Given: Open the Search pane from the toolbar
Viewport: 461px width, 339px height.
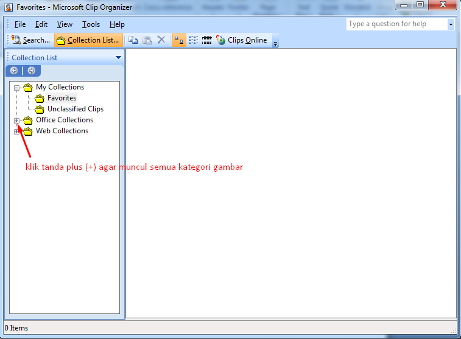Looking at the screenshot, I should 30,40.
